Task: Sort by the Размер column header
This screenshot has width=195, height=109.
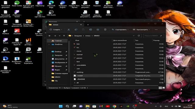Action: point(156,40)
